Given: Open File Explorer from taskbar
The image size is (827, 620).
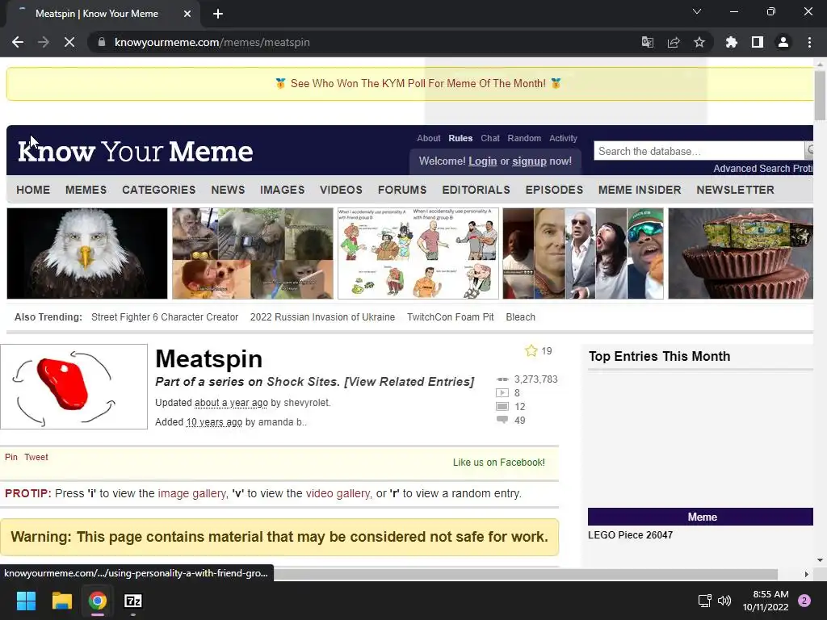Looking at the screenshot, I should point(61,601).
